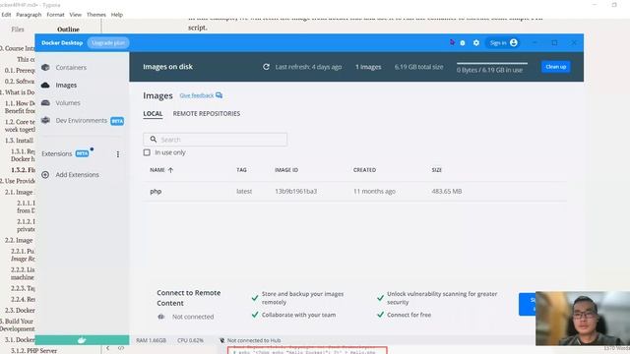Toggle Typora source code mode icon

pos(121,348)
